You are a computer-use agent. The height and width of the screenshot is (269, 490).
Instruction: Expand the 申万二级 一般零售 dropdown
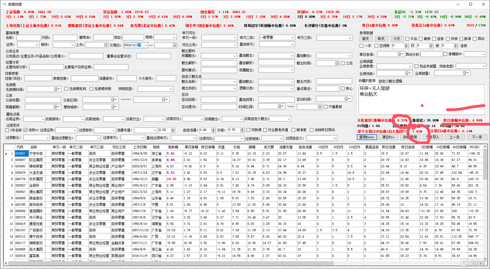[292, 38]
